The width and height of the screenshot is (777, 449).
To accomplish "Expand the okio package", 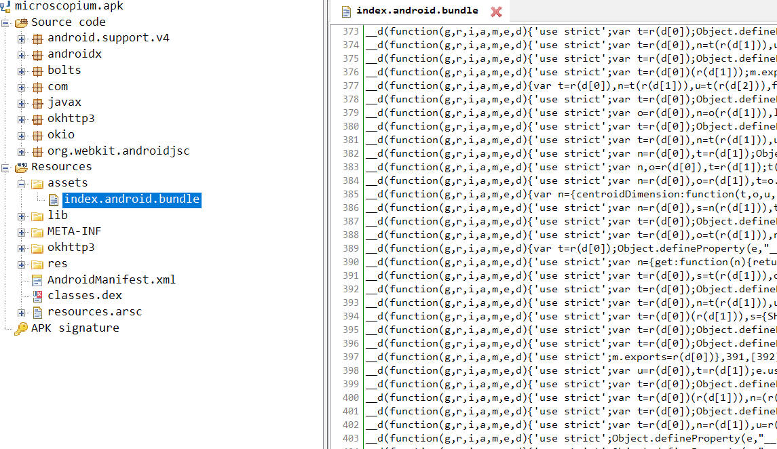I will pyautogui.click(x=21, y=136).
